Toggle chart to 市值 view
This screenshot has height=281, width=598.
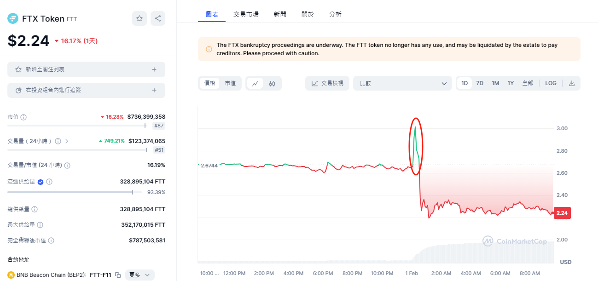230,83
